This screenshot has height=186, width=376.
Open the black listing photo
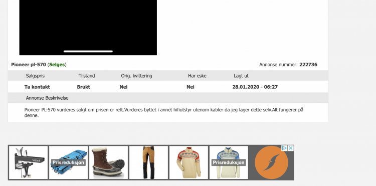88,28
